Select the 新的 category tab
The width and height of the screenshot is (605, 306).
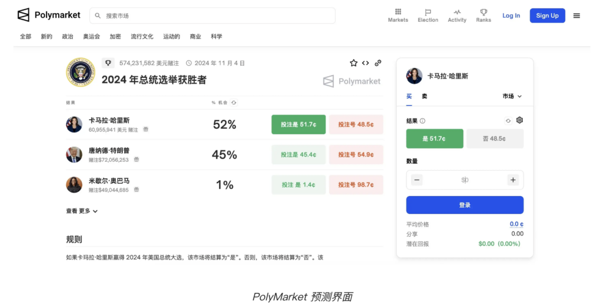click(46, 37)
